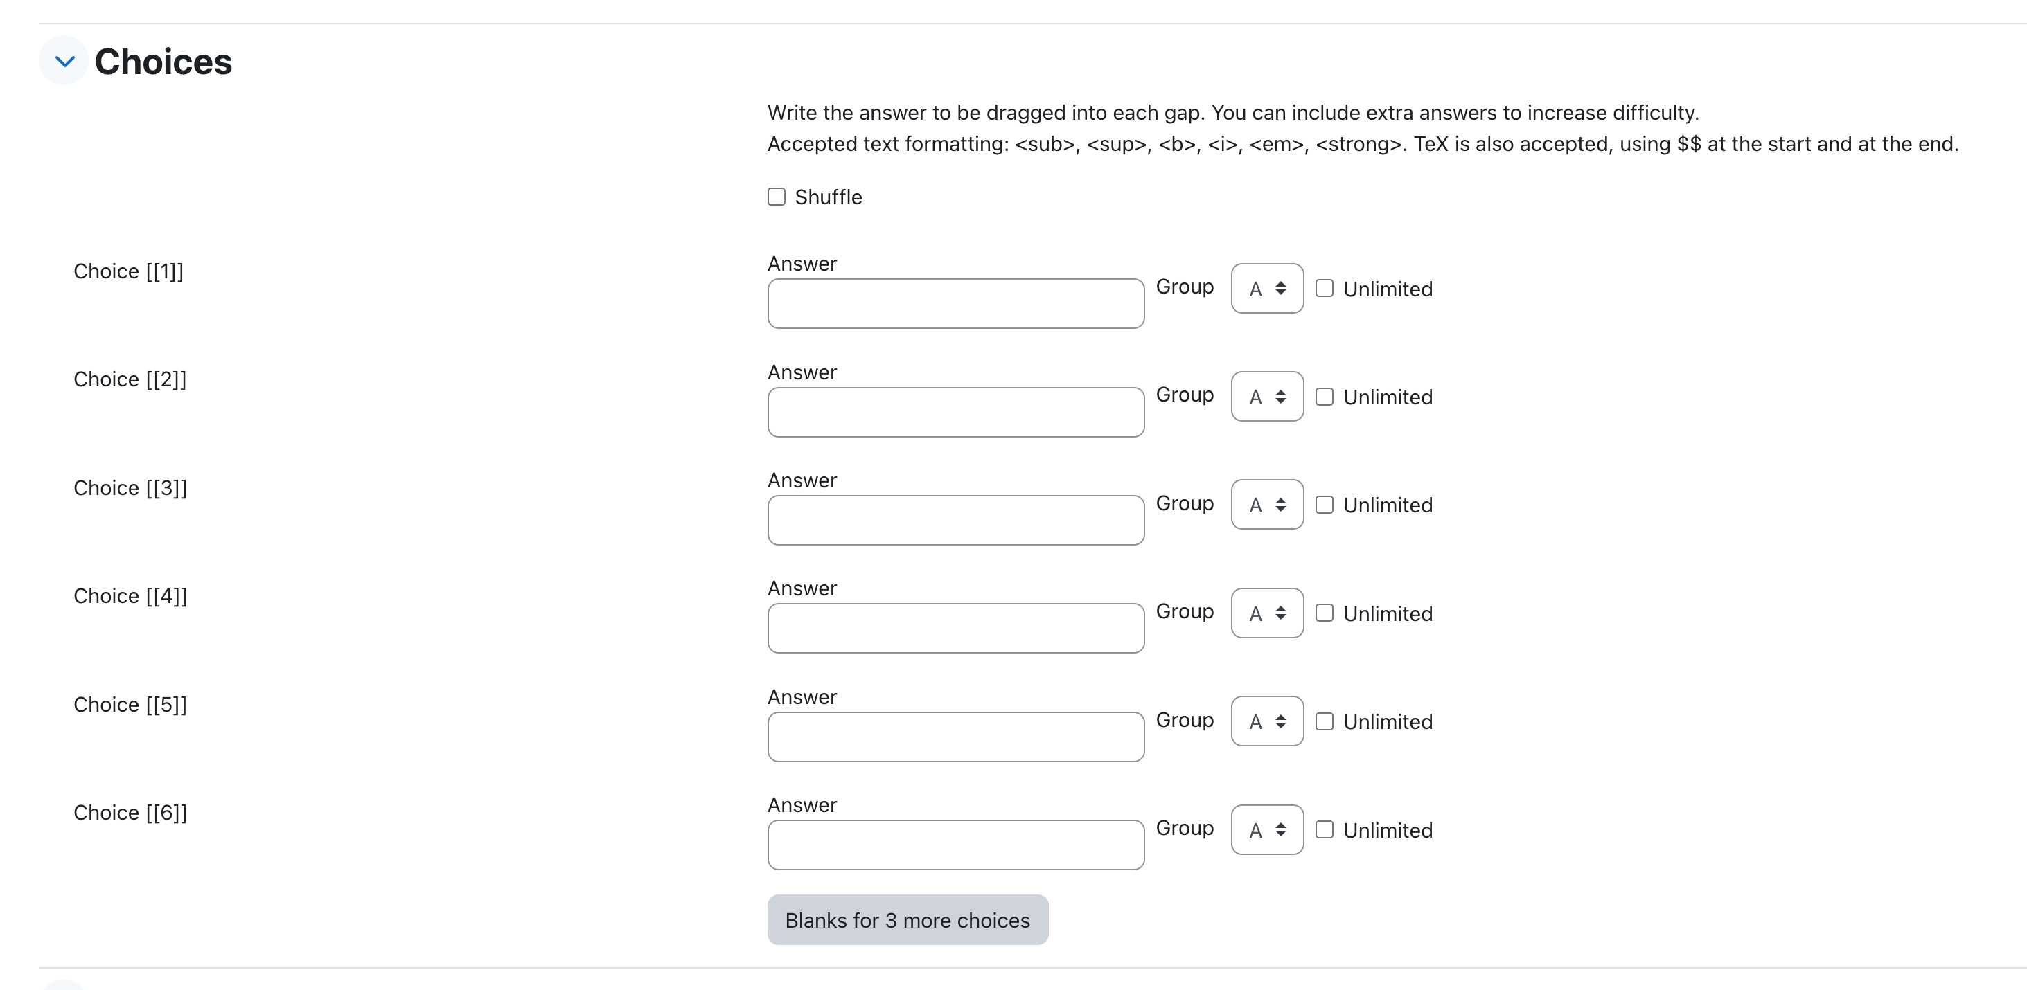Viewport: 2027px width, 990px height.
Task: Tick Unlimited for Choice [[1]]
Action: pyautogui.click(x=1325, y=289)
